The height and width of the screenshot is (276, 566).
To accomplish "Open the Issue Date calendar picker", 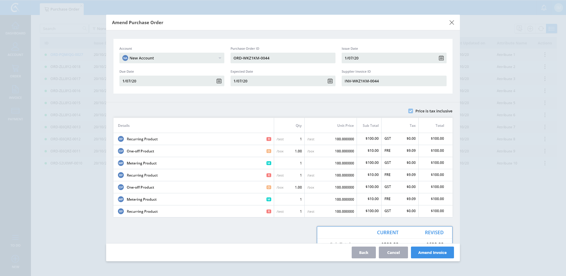I will pos(441,58).
